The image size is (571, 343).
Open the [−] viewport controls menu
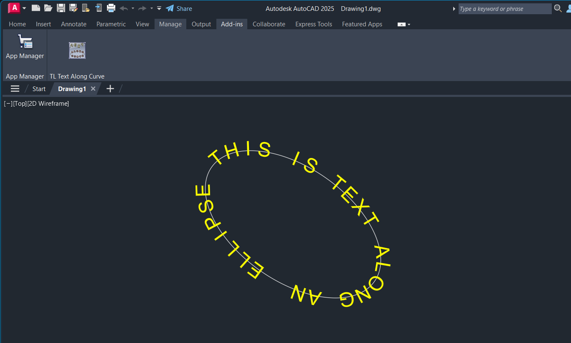tap(8, 104)
